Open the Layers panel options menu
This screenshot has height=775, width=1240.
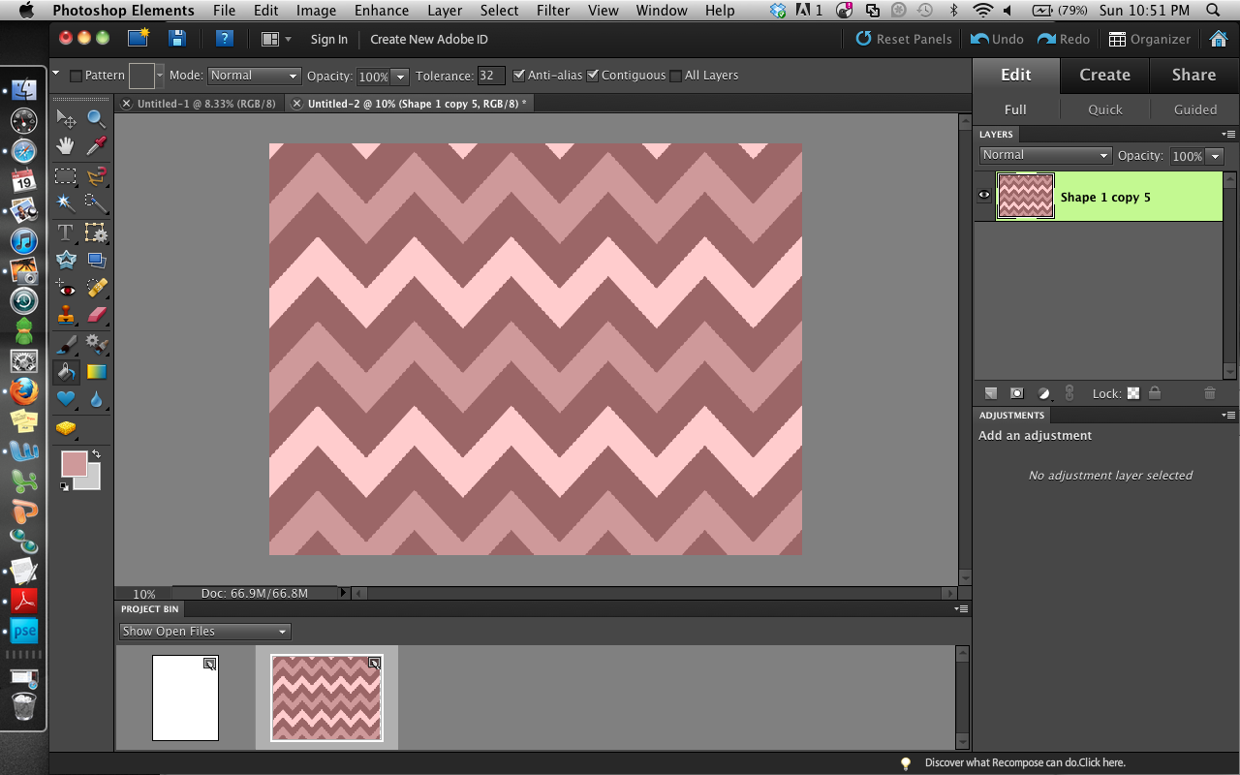pyautogui.click(x=1228, y=135)
